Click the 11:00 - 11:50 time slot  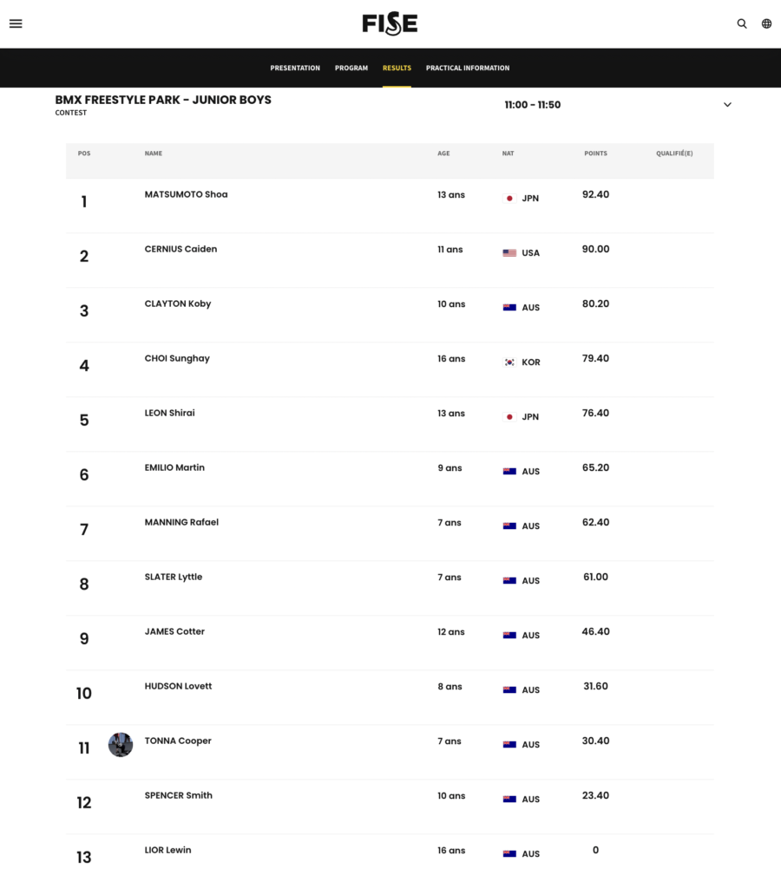[532, 105]
